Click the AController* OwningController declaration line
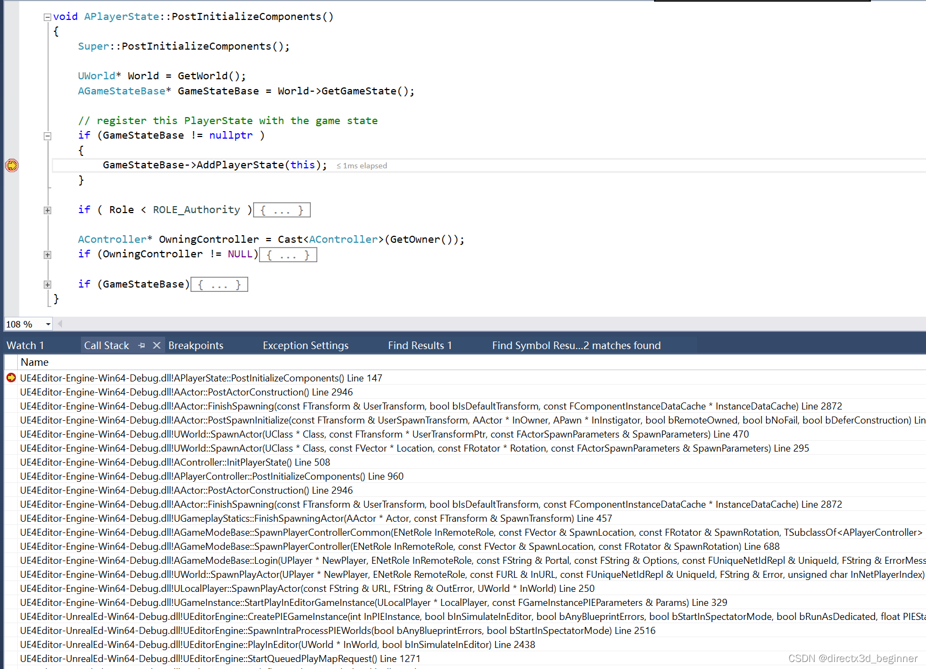This screenshot has height=669, width=926. click(x=271, y=240)
